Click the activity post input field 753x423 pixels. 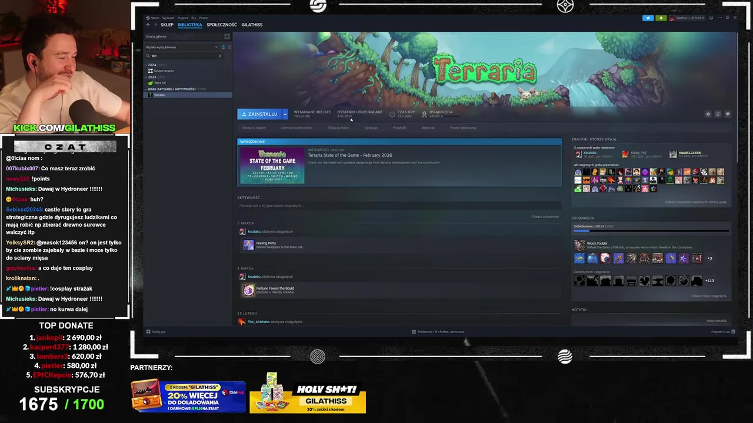pyautogui.click(x=399, y=206)
